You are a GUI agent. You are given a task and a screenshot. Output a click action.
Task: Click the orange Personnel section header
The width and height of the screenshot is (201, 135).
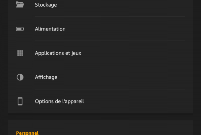tap(27, 133)
